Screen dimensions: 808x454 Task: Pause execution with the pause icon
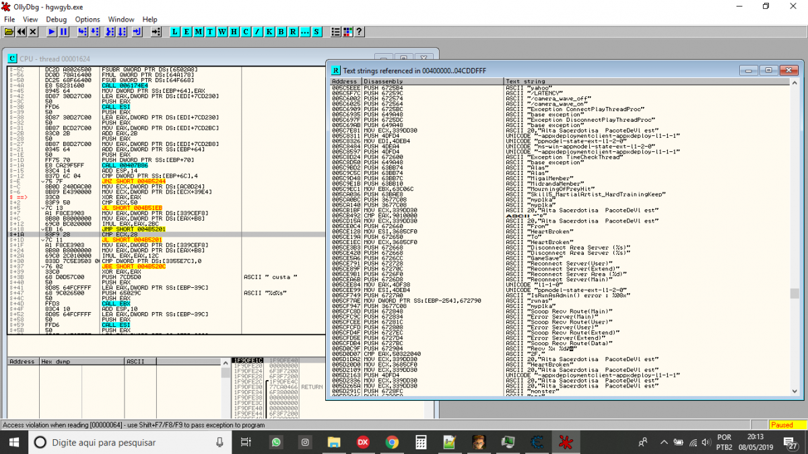63,32
